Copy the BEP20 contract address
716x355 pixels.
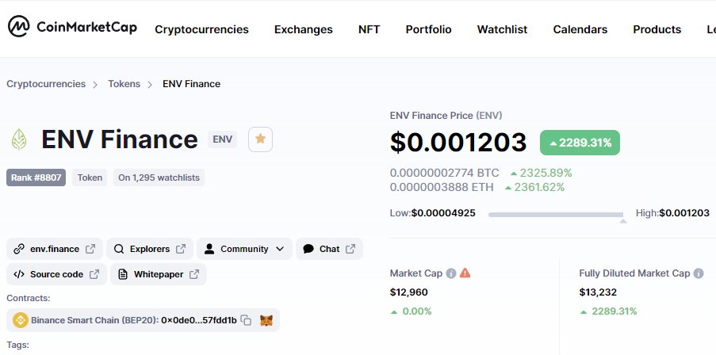246,320
